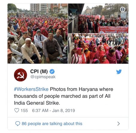Click the speech bubble reply icon
136x133 pixels.
pyautogui.click(x=18, y=124)
